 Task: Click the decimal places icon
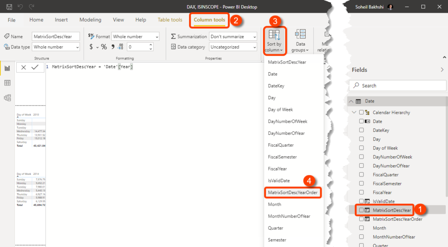pyautogui.click(x=120, y=47)
